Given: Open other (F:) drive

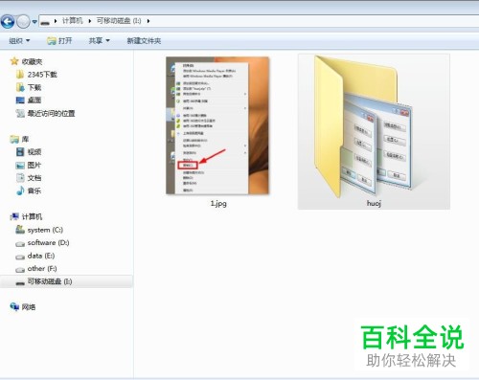Looking at the screenshot, I should pyautogui.click(x=42, y=269).
